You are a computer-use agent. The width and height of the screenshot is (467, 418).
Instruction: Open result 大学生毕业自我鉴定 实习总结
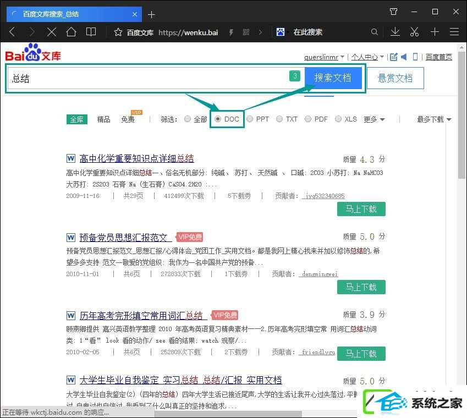[x=181, y=380]
